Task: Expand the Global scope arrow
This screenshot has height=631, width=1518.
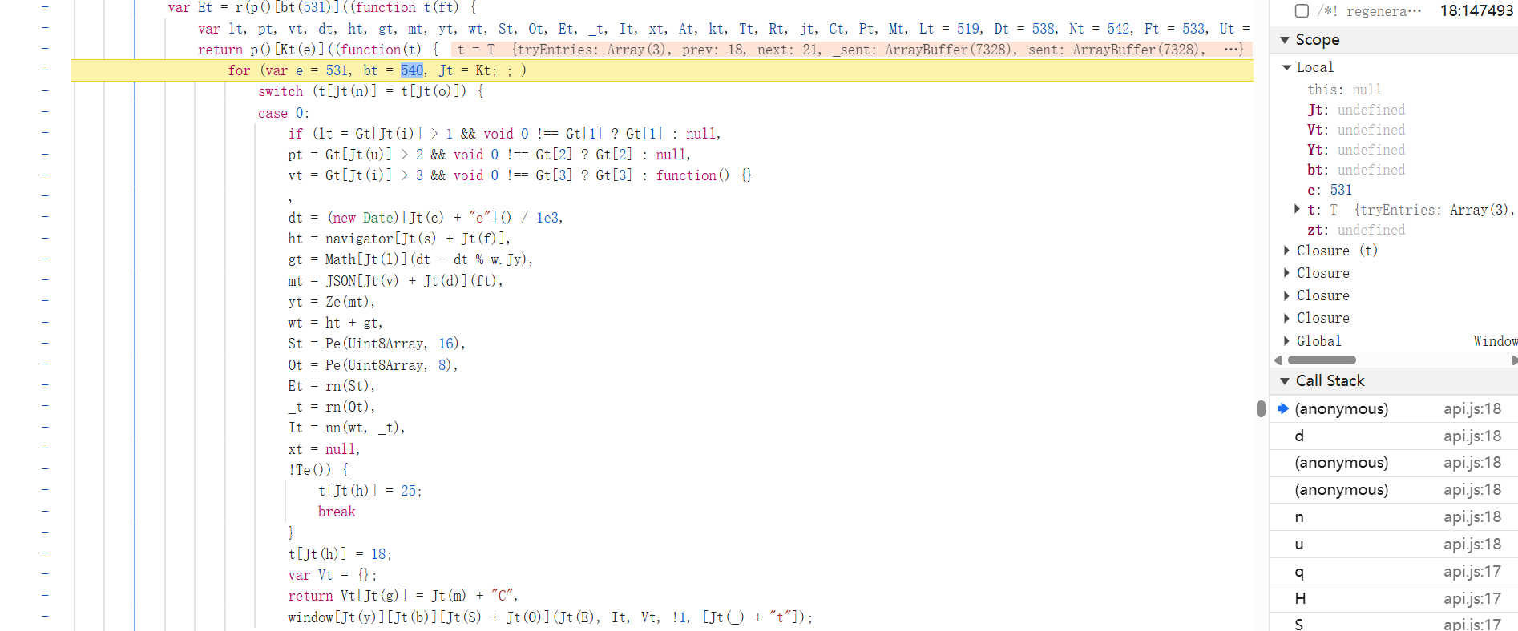Action: (1287, 341)
